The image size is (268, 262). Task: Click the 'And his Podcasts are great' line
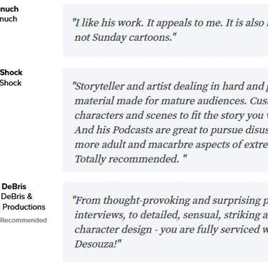(x=171, y=130)
